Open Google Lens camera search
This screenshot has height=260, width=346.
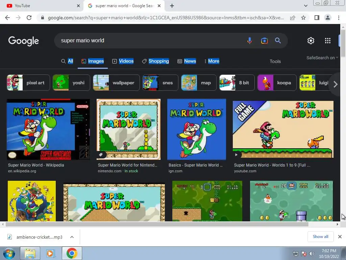tap(264, 41)
